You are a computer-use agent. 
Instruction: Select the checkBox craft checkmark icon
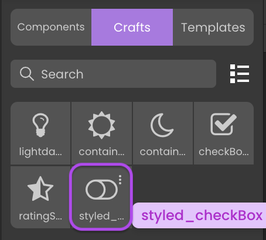[223, 124]
